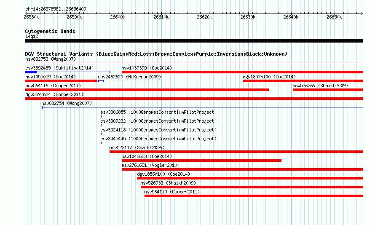Viewport: 375px width, 225px height.
Task: Open the esv3892485 (Suktitipat2014) variant label
Action: tap(59, 68)
